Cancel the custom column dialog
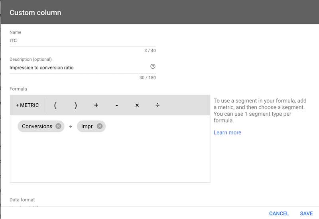Viewport: 319px width, 219px height. tap(279, 213)
